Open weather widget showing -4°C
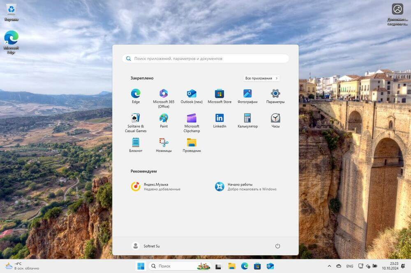The height and width of the screenshot is (273, 411). pyautogui.click(x=22, y=266)
